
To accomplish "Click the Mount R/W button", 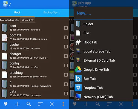I will 28,20.
